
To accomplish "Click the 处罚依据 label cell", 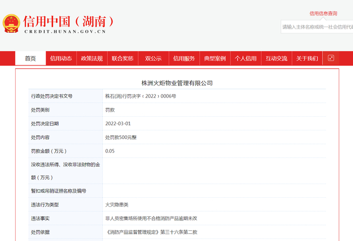I will (x=65, y=232).
